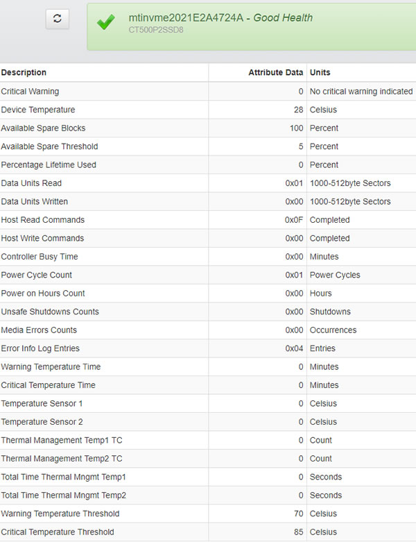
Task: Click the Available Spare Blocks entry
Action: click(x=44, y=128)
